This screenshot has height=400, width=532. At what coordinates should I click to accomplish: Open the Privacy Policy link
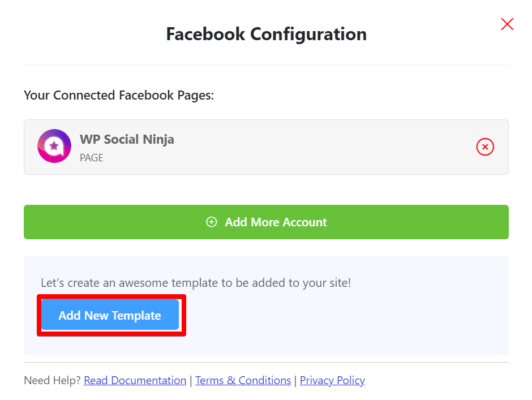point(332,380)
